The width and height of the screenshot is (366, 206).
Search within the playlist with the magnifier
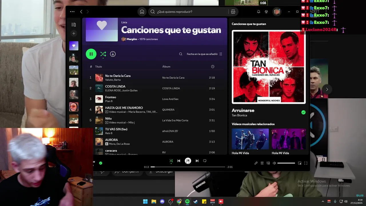[x=181, y=54]
